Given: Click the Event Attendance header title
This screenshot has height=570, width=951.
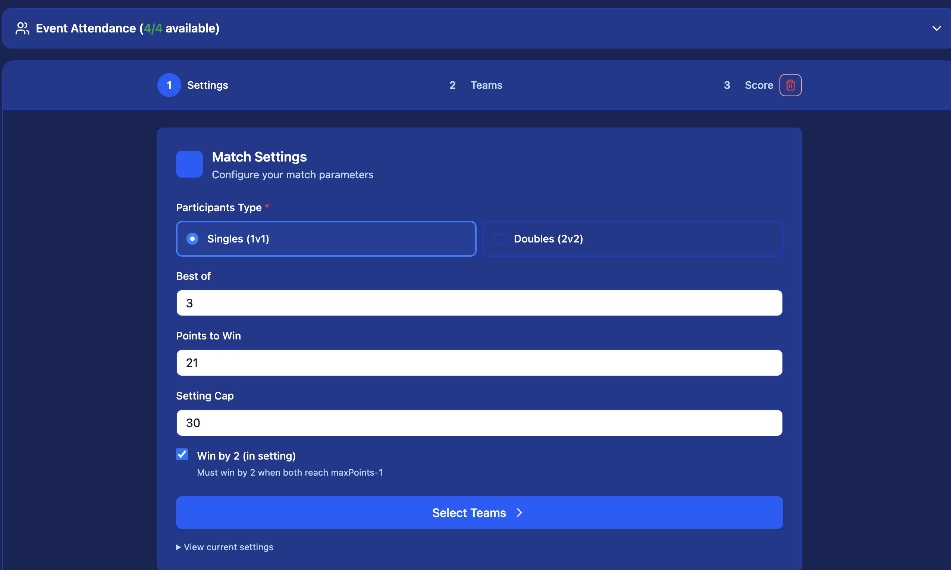Looking at the screenshot, I should (128, 28).
